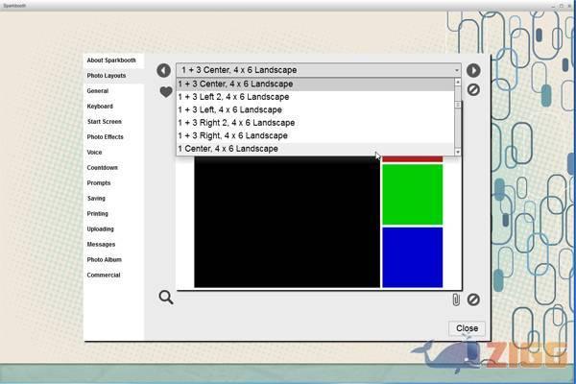
Task: Switch to the Printing settings section
Action: coord(97,214)
